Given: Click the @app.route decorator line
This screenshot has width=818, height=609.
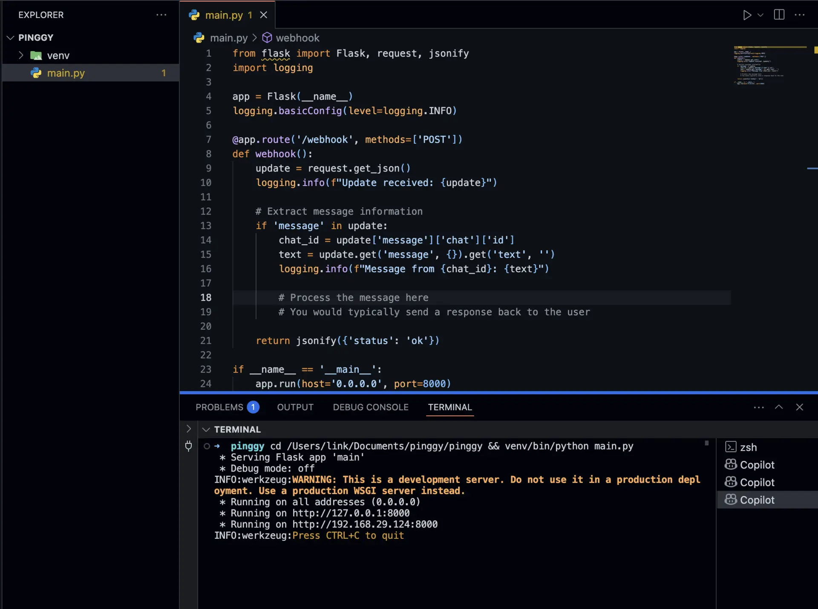Looking at the screenshot, I should [347, 140].
